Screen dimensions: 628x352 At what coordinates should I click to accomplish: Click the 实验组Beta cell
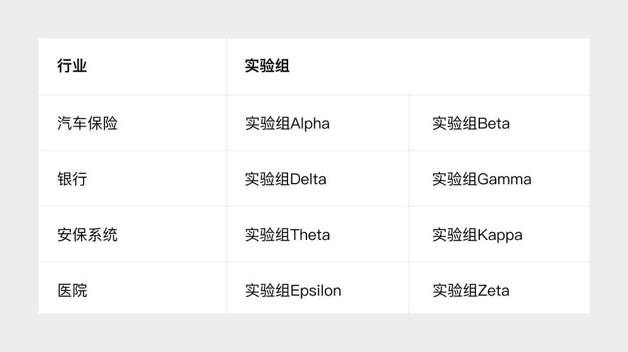pyautogui.click(x=499, y=123)
